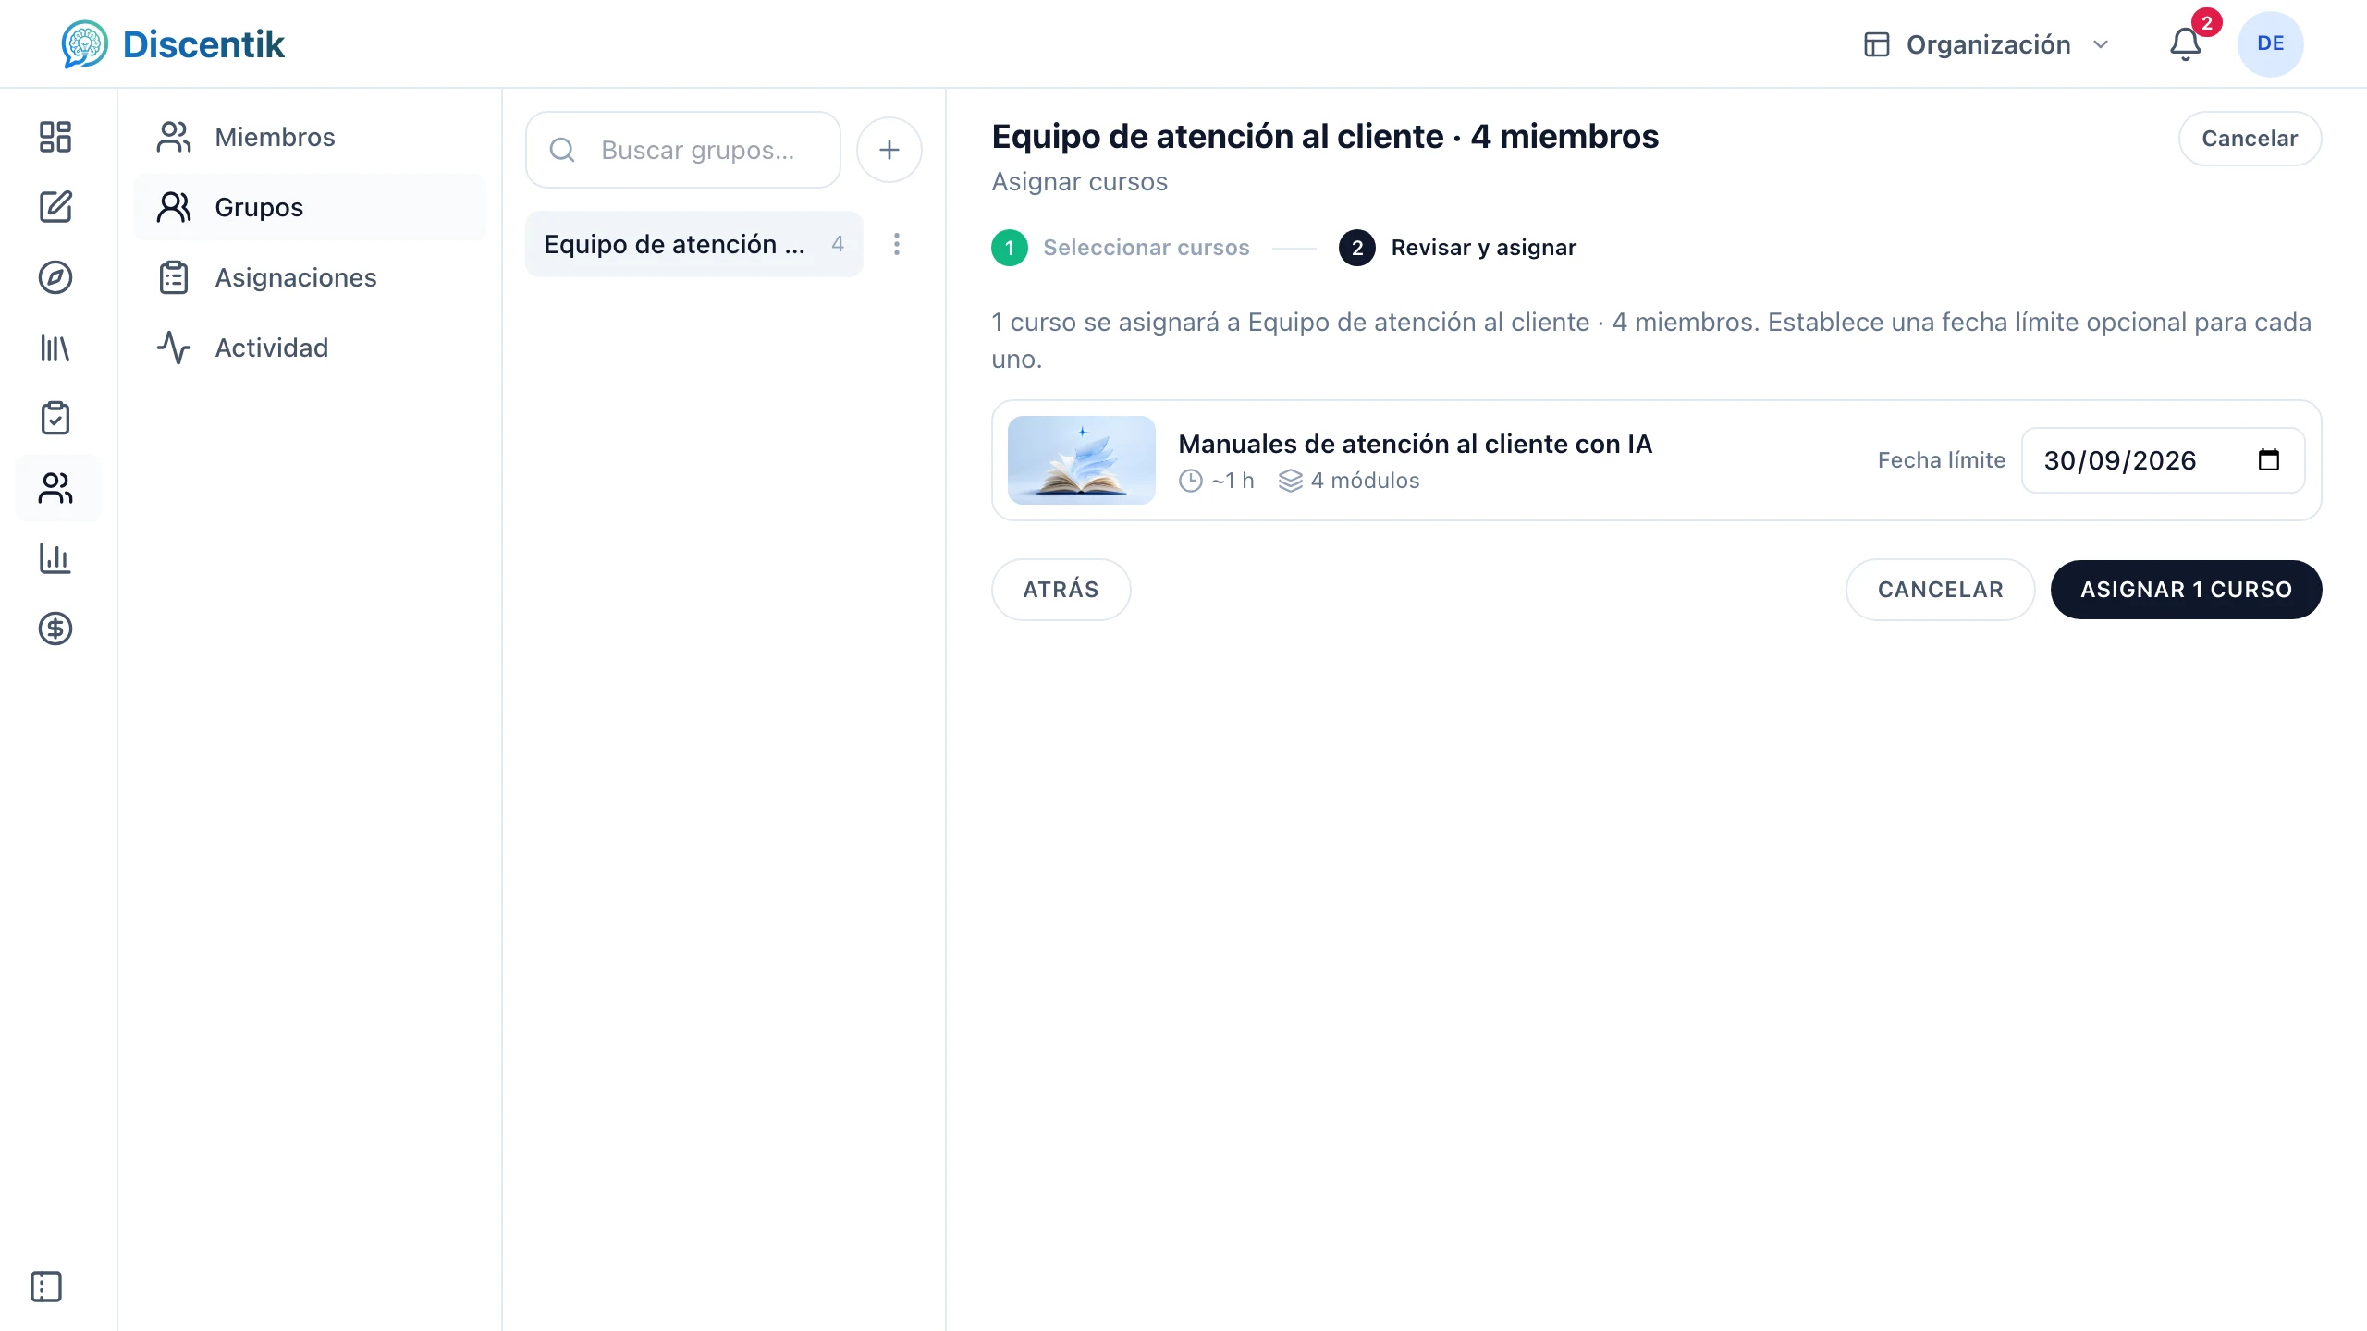This screenshot has height=1331, width=2367.
Task: Click the 'Asignar cursos' subtitle
Action: [1079, 182]
